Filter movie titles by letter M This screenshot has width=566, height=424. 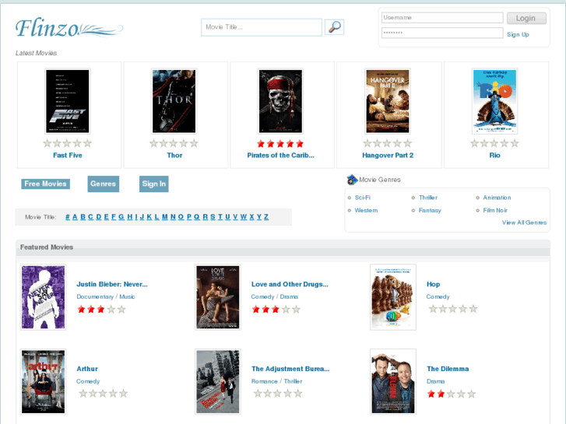pos(165,217)
